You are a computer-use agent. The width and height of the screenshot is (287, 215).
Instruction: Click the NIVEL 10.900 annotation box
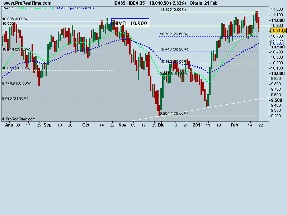tap(130, 23)
